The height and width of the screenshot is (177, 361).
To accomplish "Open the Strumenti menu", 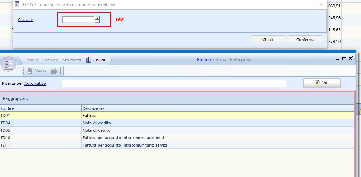I will [x=72, y=60].
